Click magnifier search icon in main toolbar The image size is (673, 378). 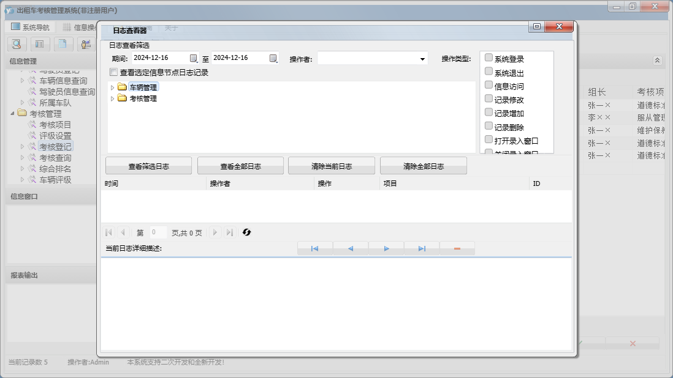point(17,43)
